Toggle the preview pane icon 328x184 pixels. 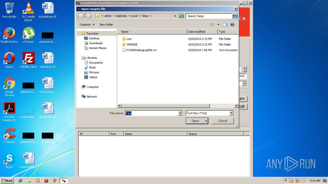[225, 25]
